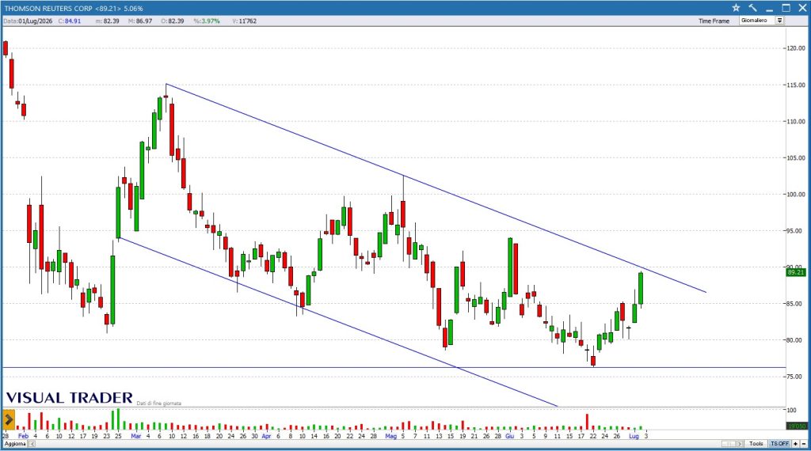Click the 120.00 price axis label
Image resolution: width=811 pixels, height=451 pixels.
[796, 48]
